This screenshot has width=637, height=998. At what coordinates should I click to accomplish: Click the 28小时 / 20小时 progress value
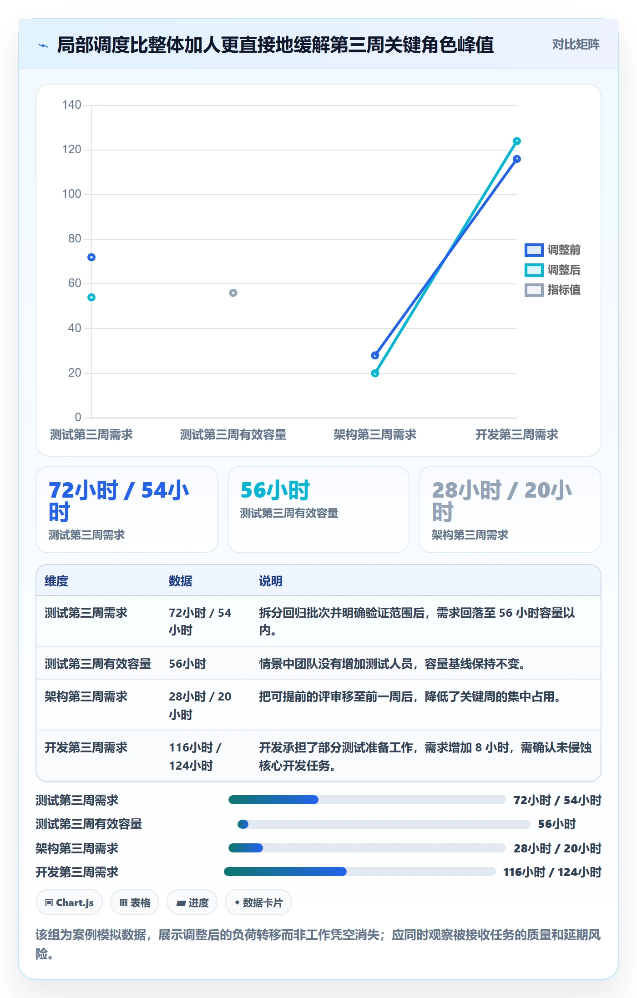click(557, 848)
